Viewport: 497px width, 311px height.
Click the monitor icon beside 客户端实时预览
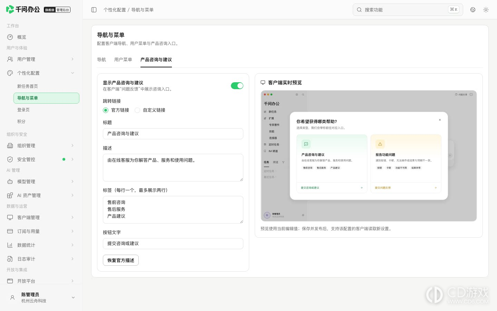click(x=263, y=83)
